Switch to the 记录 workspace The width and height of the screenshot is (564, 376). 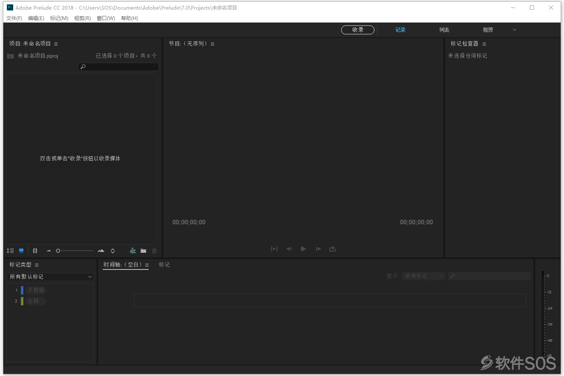tap(400, 30)
